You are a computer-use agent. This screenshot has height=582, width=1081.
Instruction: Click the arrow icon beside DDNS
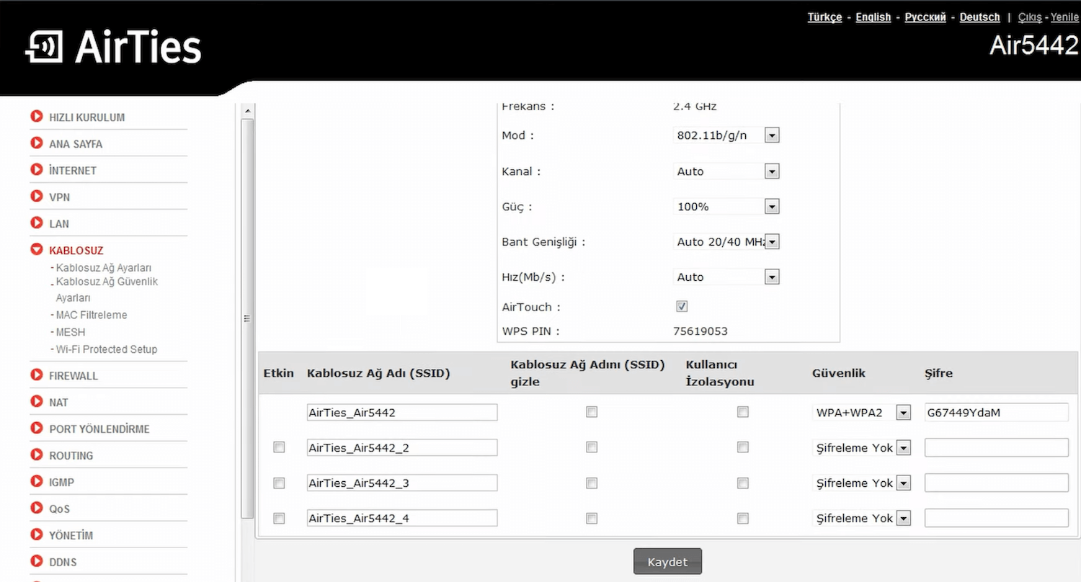tap(37, 562)
